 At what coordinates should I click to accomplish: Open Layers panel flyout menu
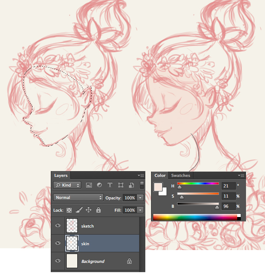click(x=141, y=175)
